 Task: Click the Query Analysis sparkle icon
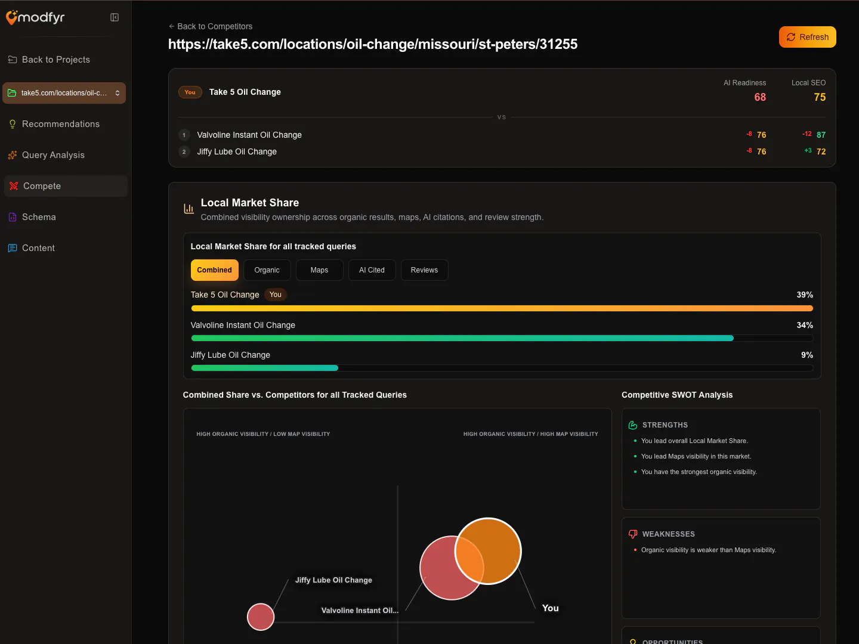[x=13, y=155]
